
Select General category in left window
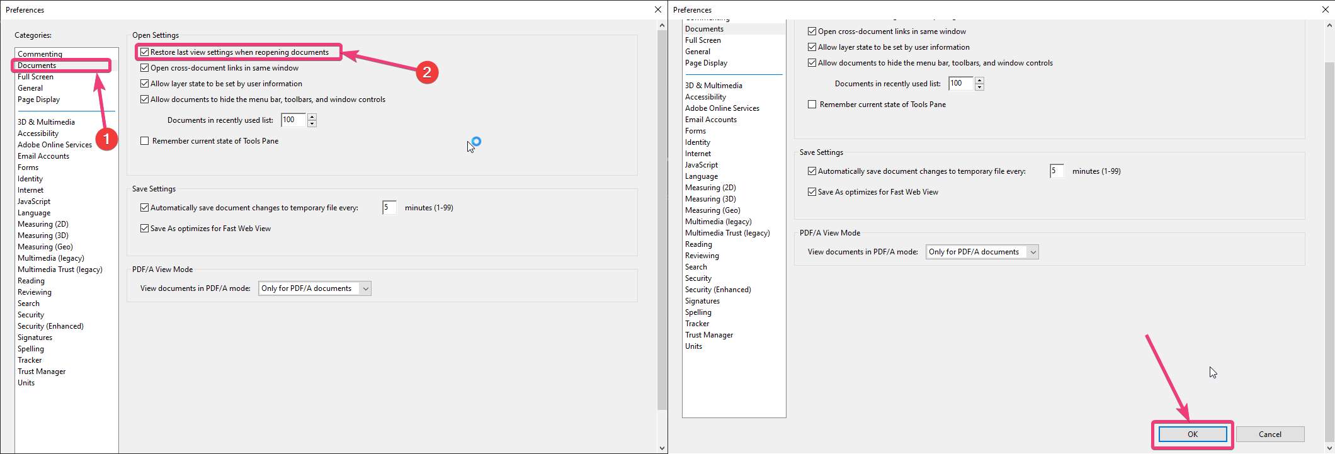30,88
